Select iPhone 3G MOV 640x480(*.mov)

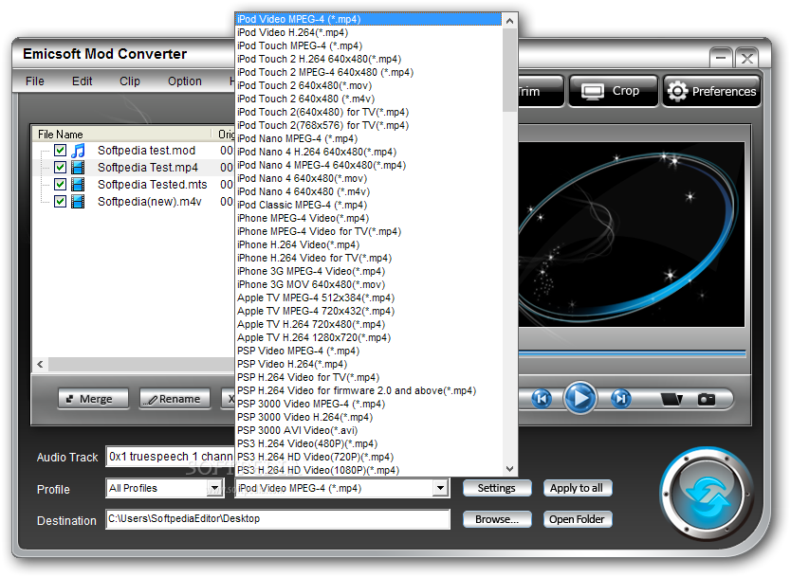369,285
